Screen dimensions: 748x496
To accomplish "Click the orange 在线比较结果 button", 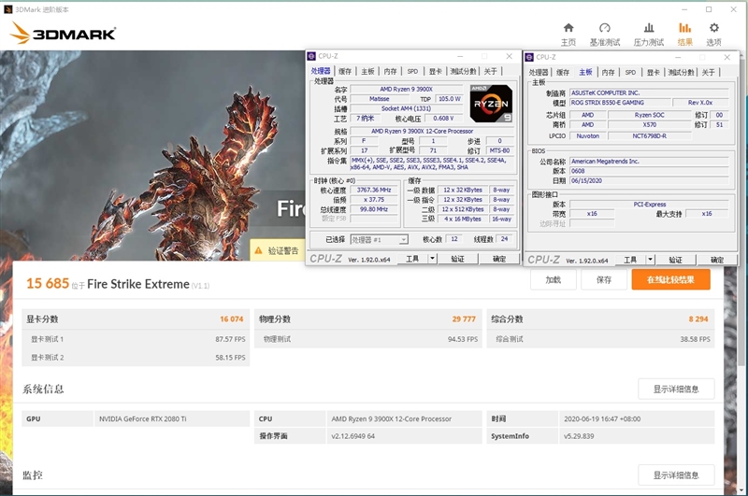I will coord(670,279).
